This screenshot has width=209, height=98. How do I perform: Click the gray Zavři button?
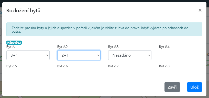click(172, 87)
